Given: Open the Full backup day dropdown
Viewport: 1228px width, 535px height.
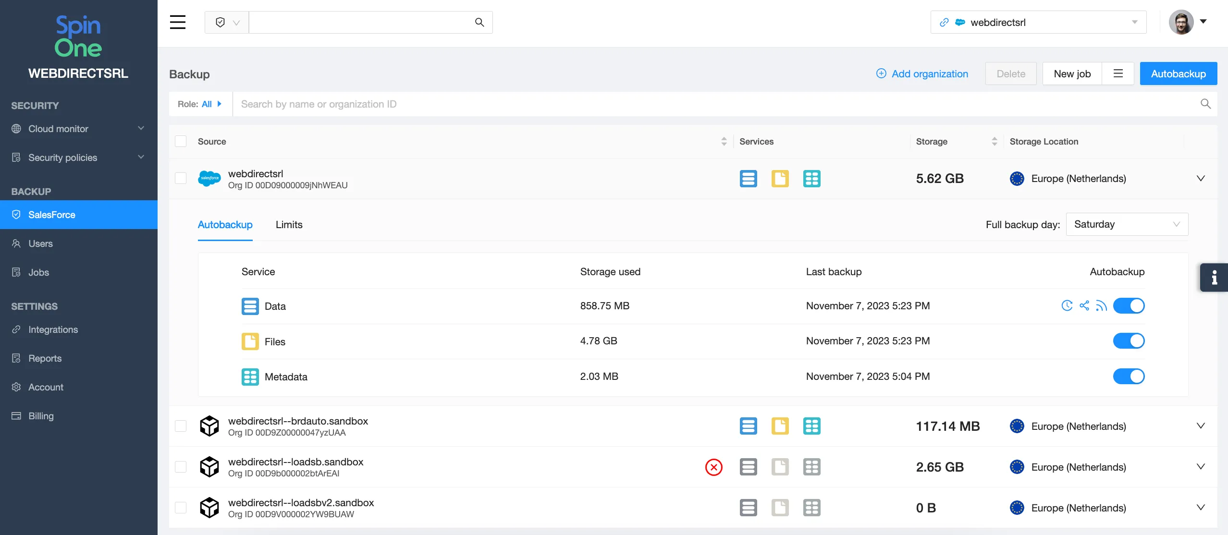Looking at the screenshot, I should 1126,224.
